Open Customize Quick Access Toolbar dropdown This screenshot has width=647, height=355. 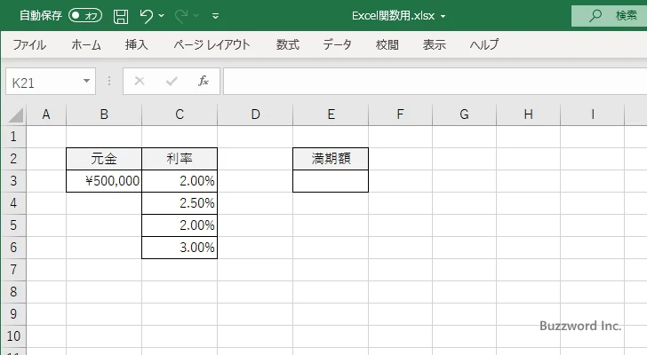[215, 16]
